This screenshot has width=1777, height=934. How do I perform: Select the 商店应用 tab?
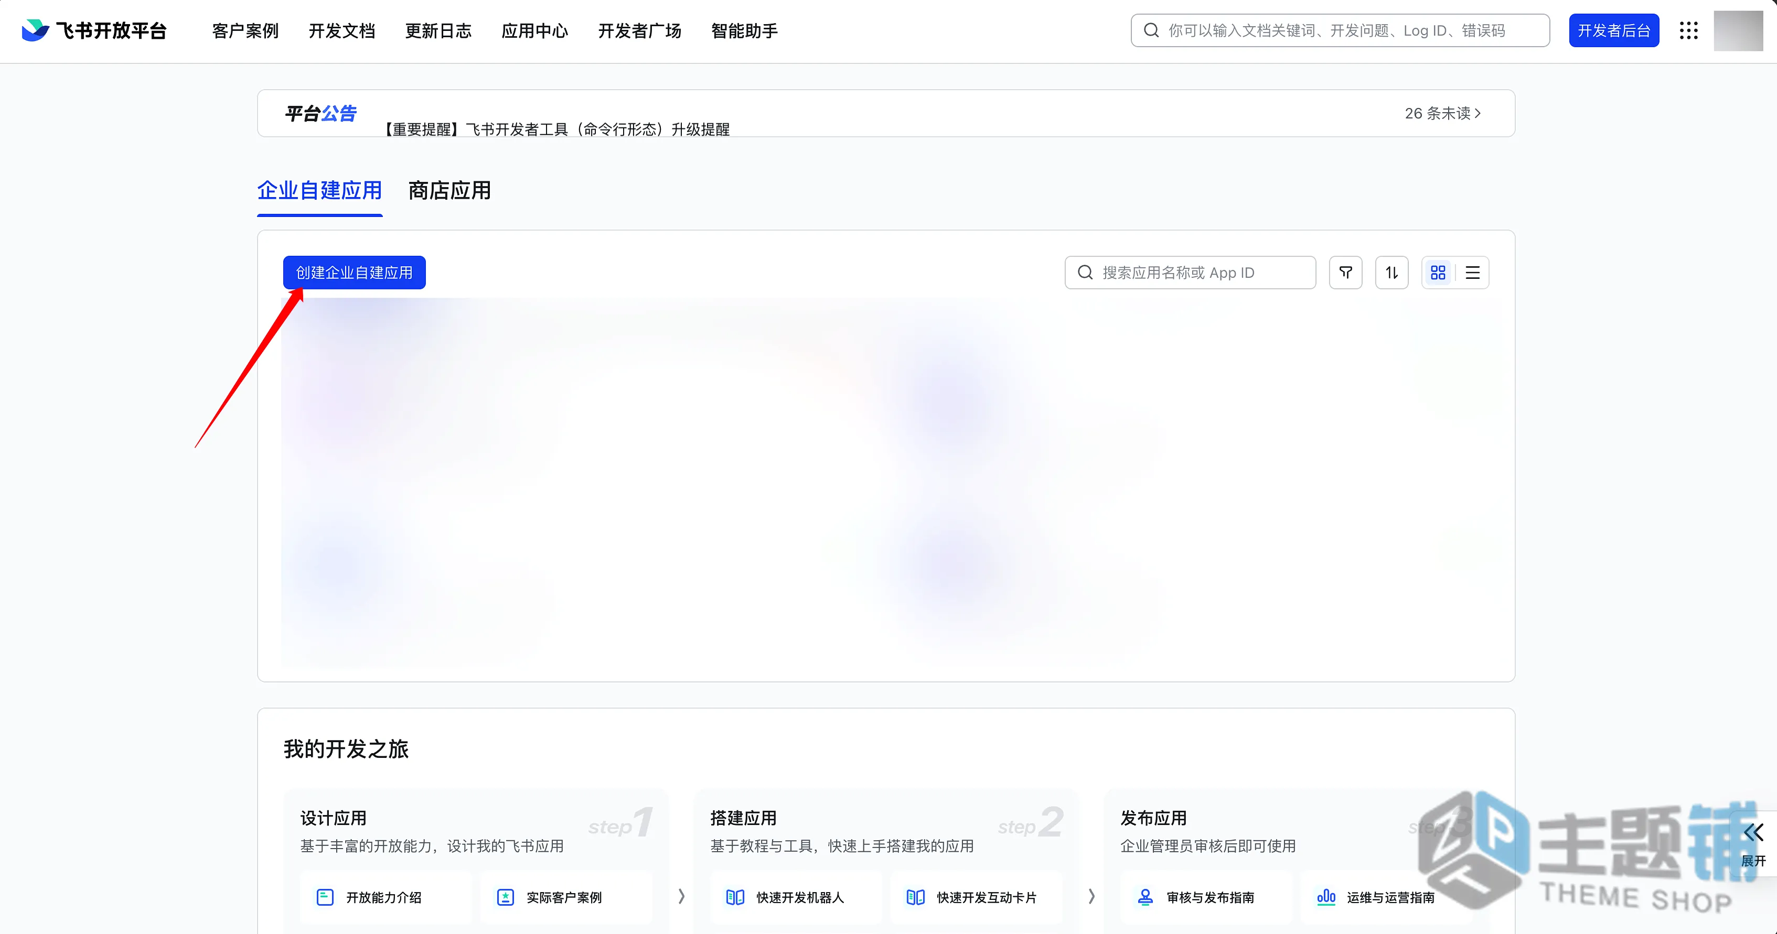[450, 190]
